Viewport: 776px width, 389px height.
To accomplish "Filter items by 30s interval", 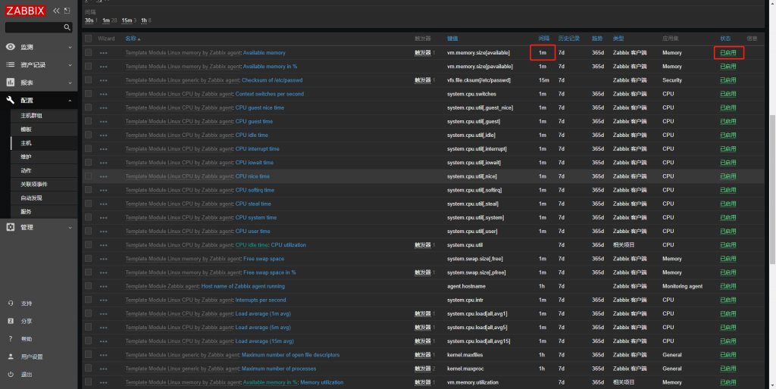I will point(89,20).
